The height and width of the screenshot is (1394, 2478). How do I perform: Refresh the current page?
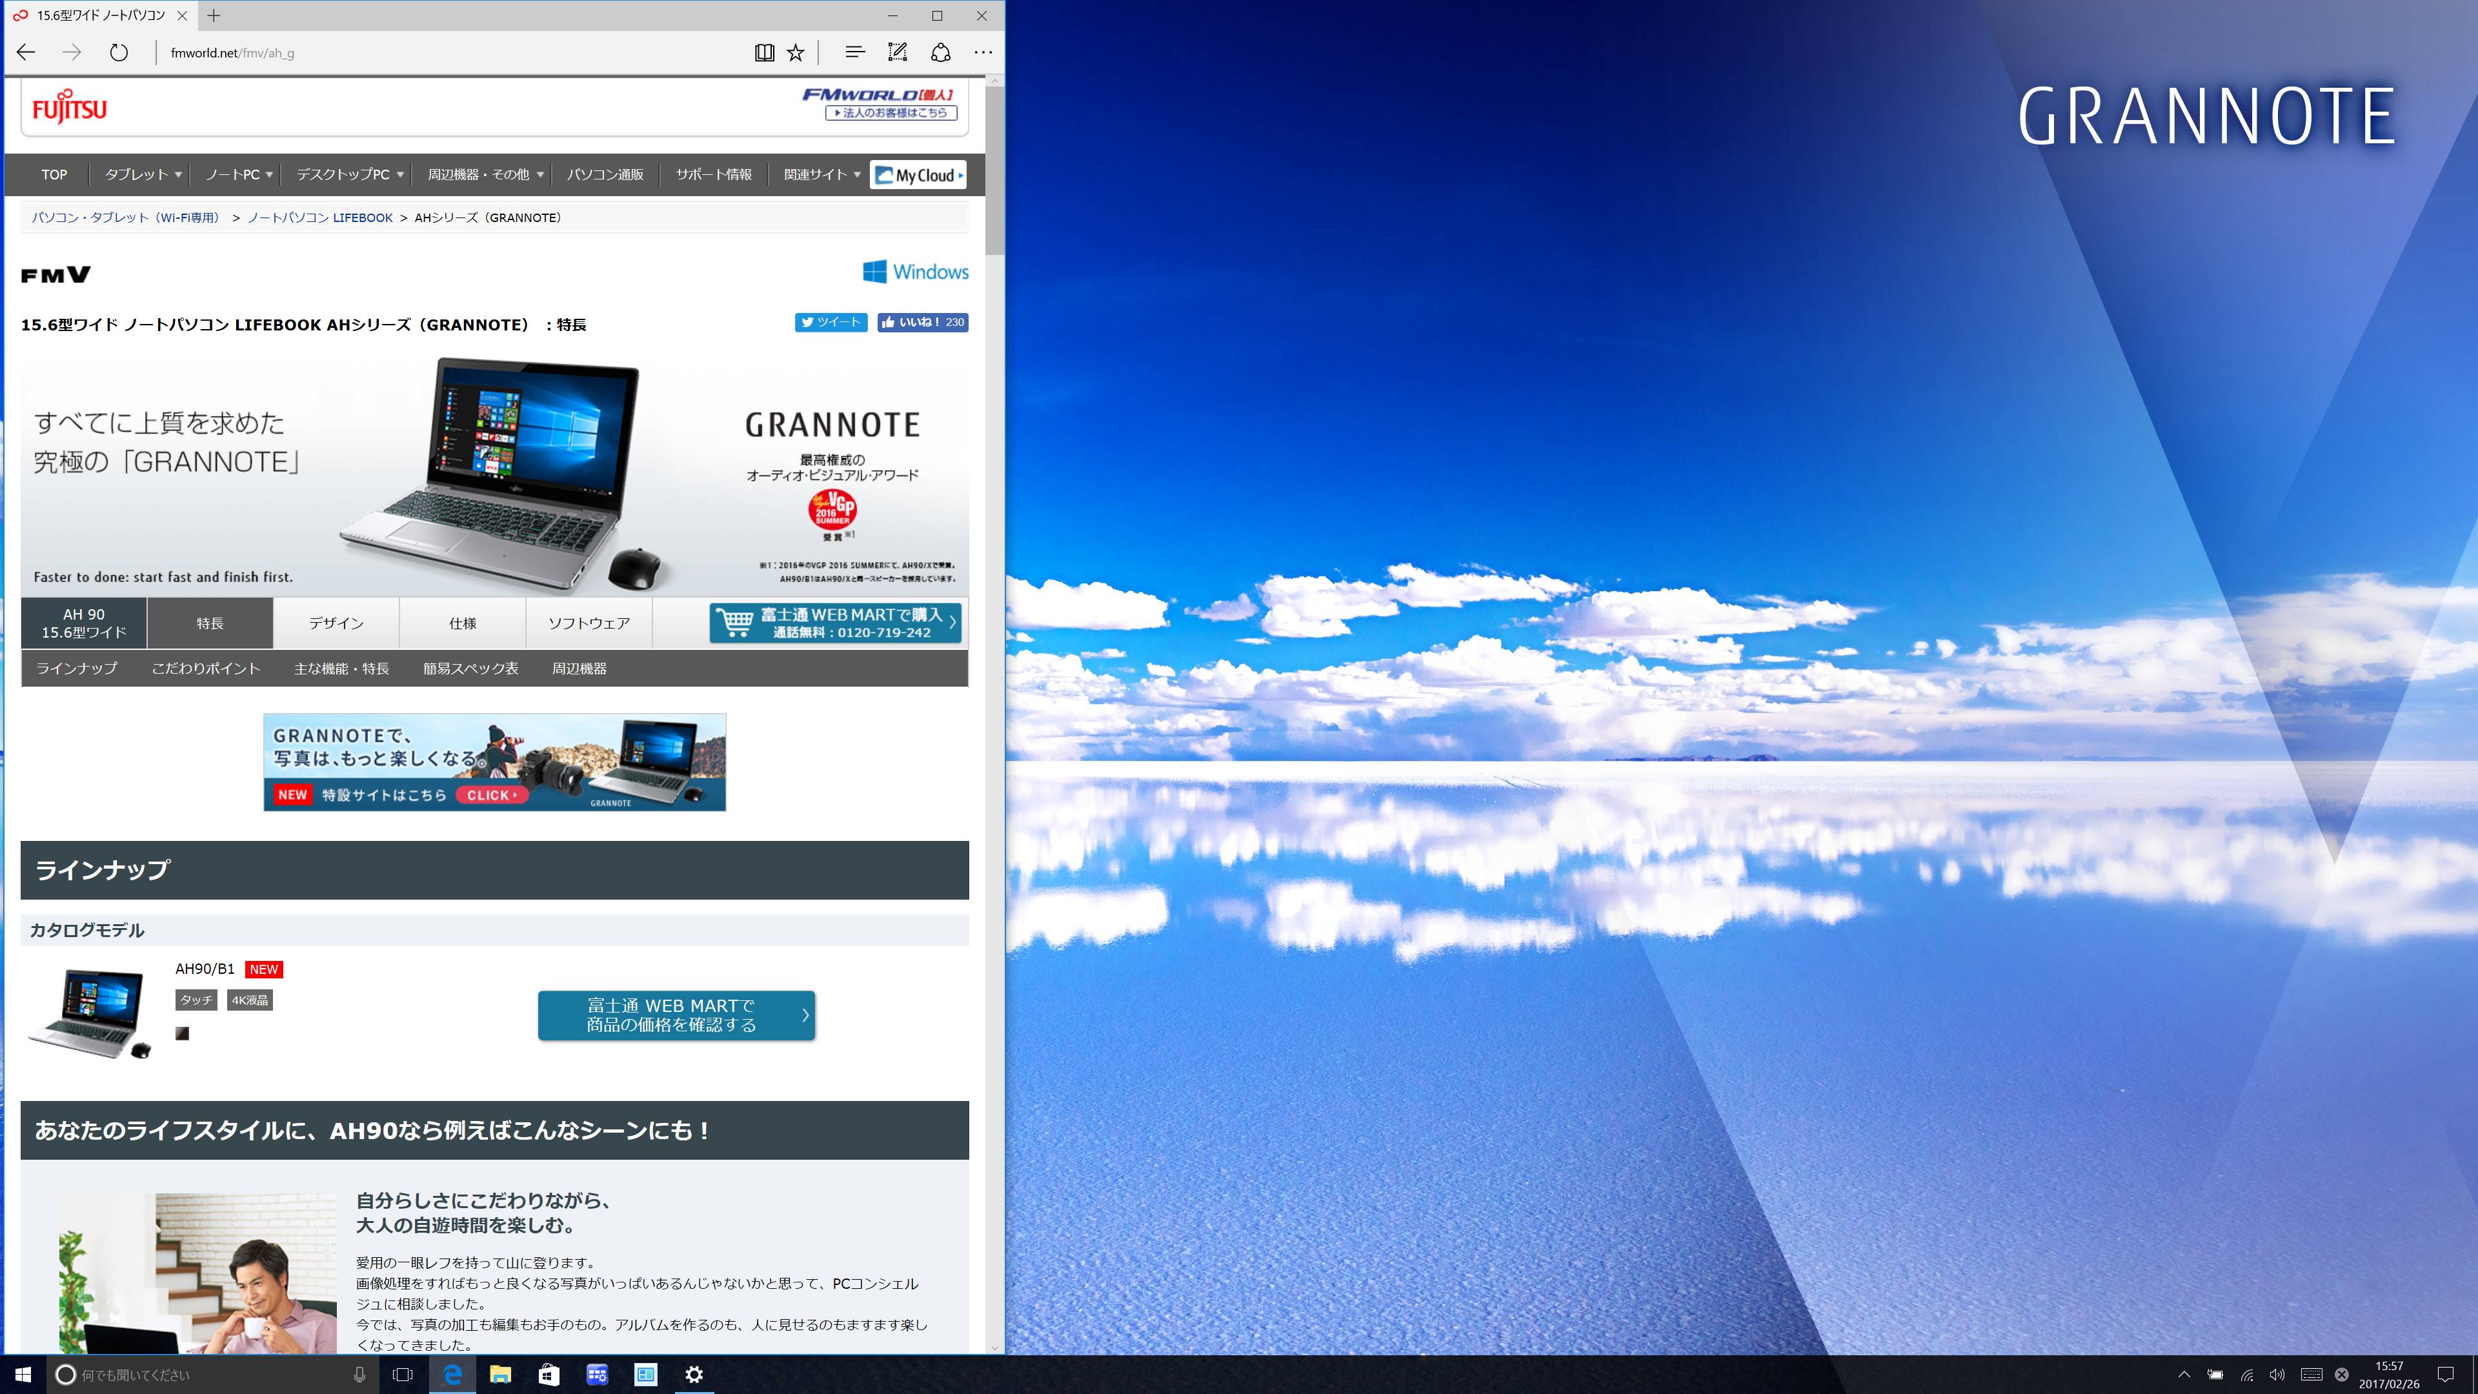(x=118, y=53)
